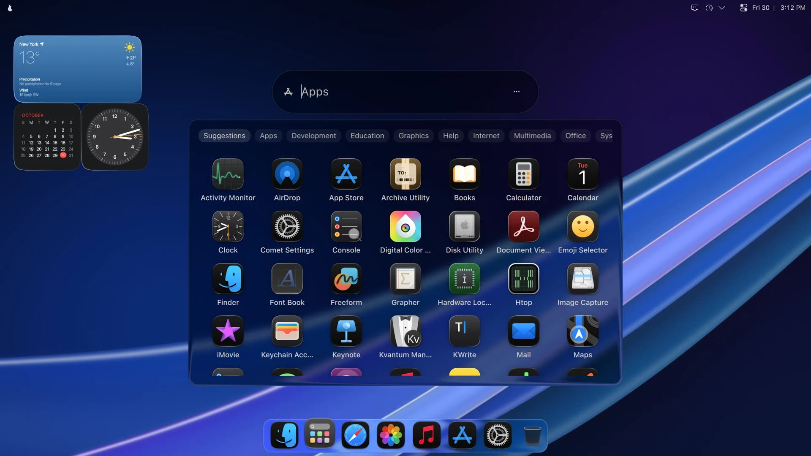Expand the menu bar chevron dropdown
811x456 pixels.
click(x=722, y=8)
